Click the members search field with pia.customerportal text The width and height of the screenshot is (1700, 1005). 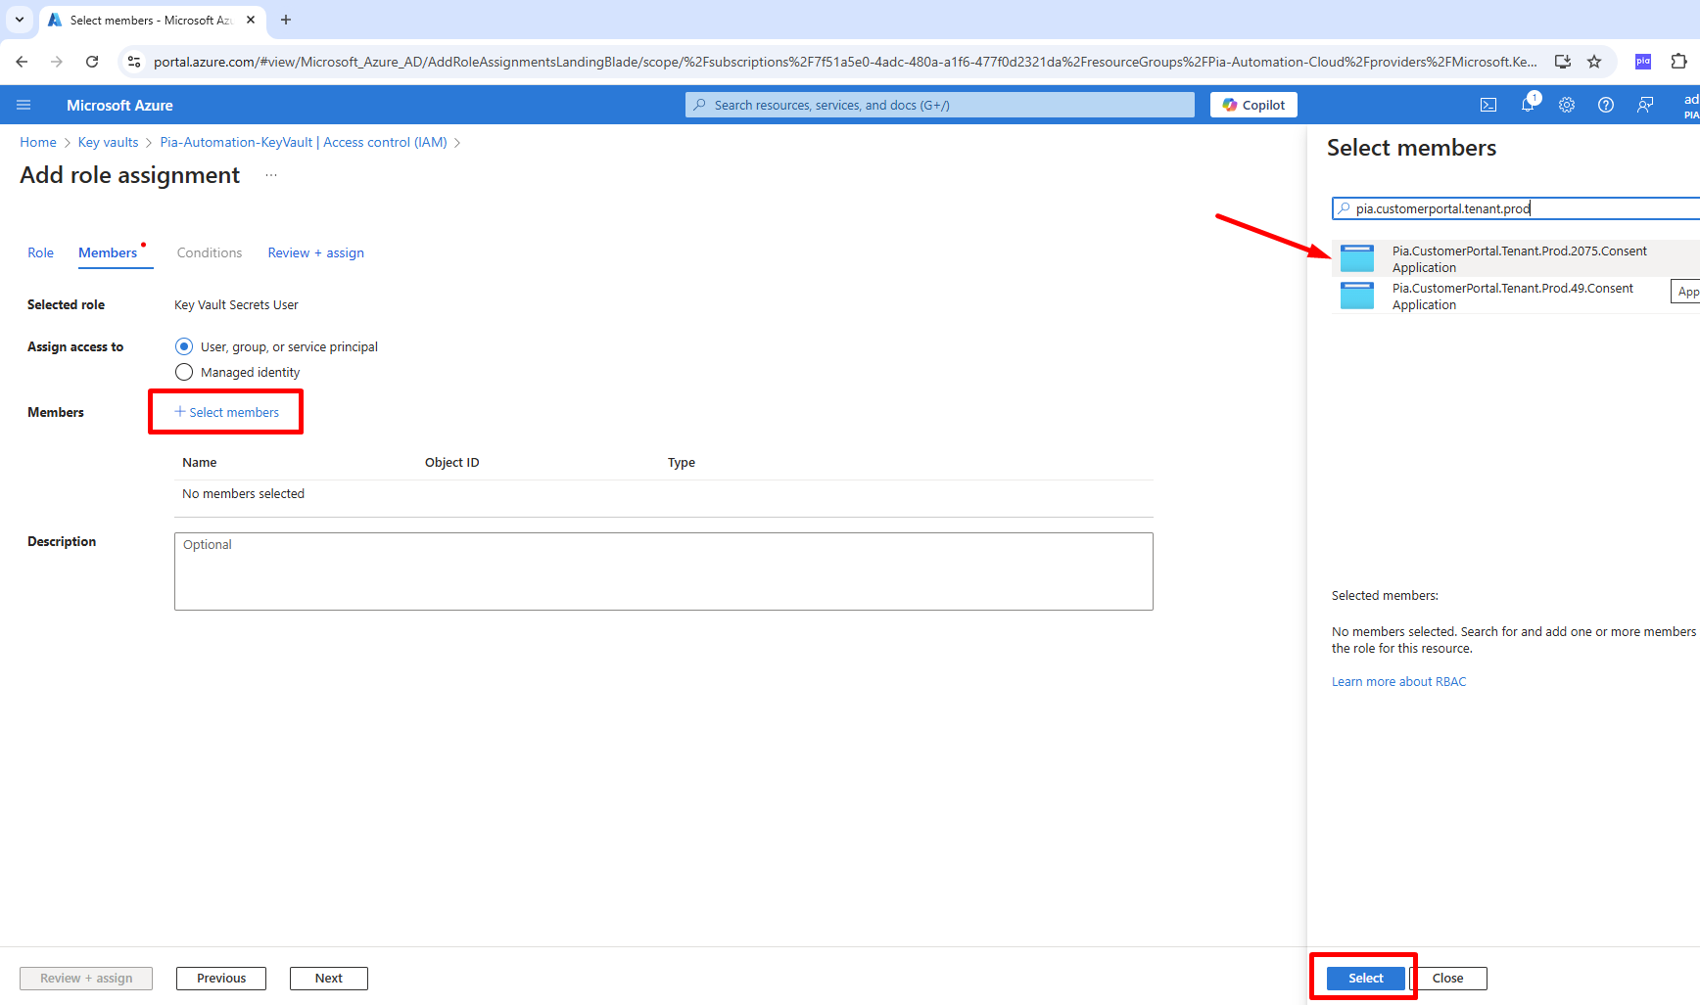click(x=1518, y=208)
